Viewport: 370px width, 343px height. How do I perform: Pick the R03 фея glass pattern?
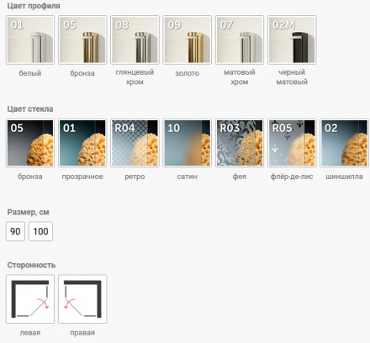coord(240,143)
